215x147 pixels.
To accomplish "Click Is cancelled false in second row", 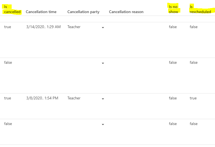I will [x=8, y=63].
